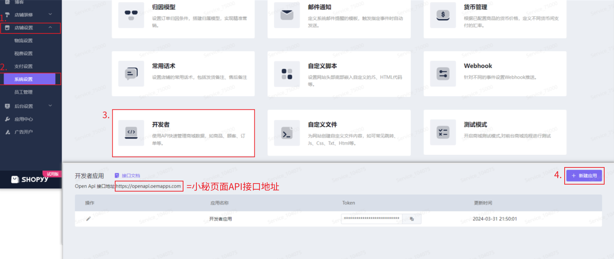Click the 自定义文件 terminal icon
This screenshot has width=614, height=259.
(x=287, y=132)
